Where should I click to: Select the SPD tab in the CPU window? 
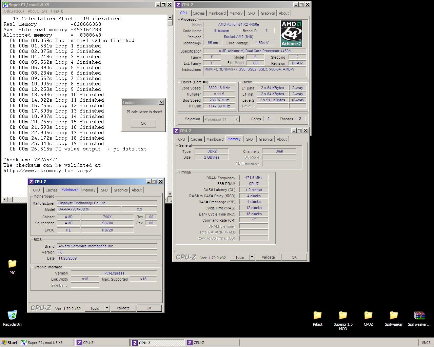point(252,13)
